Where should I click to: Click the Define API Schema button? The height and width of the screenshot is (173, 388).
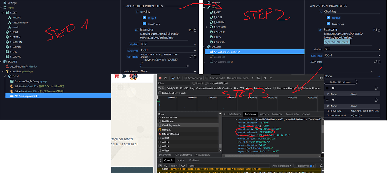tap(341, 82)
